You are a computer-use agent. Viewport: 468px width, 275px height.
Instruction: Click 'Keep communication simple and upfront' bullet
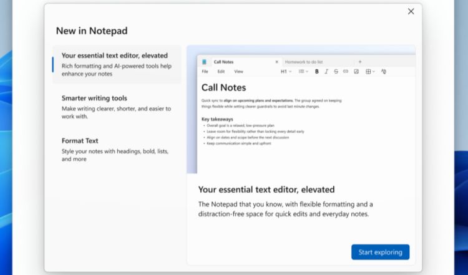click(239, 143)
